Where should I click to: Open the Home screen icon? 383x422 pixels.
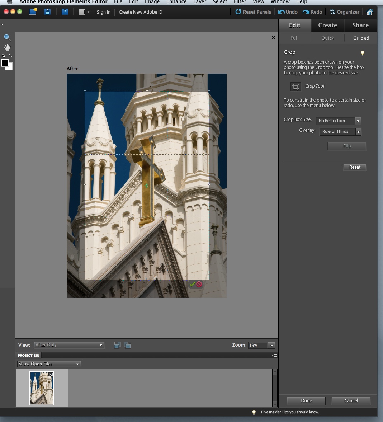click(370, 12)
